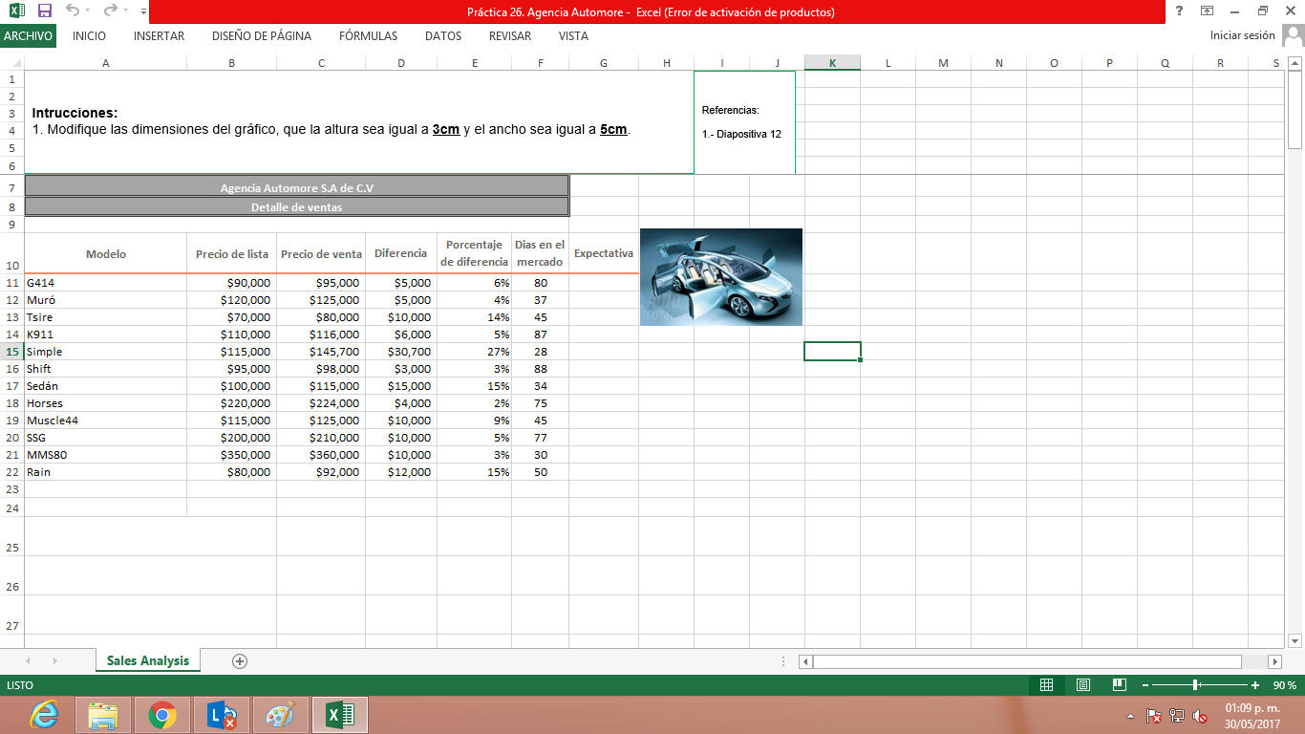
Task: Click the $145,700 sale price cell
Action: (321, 352)
